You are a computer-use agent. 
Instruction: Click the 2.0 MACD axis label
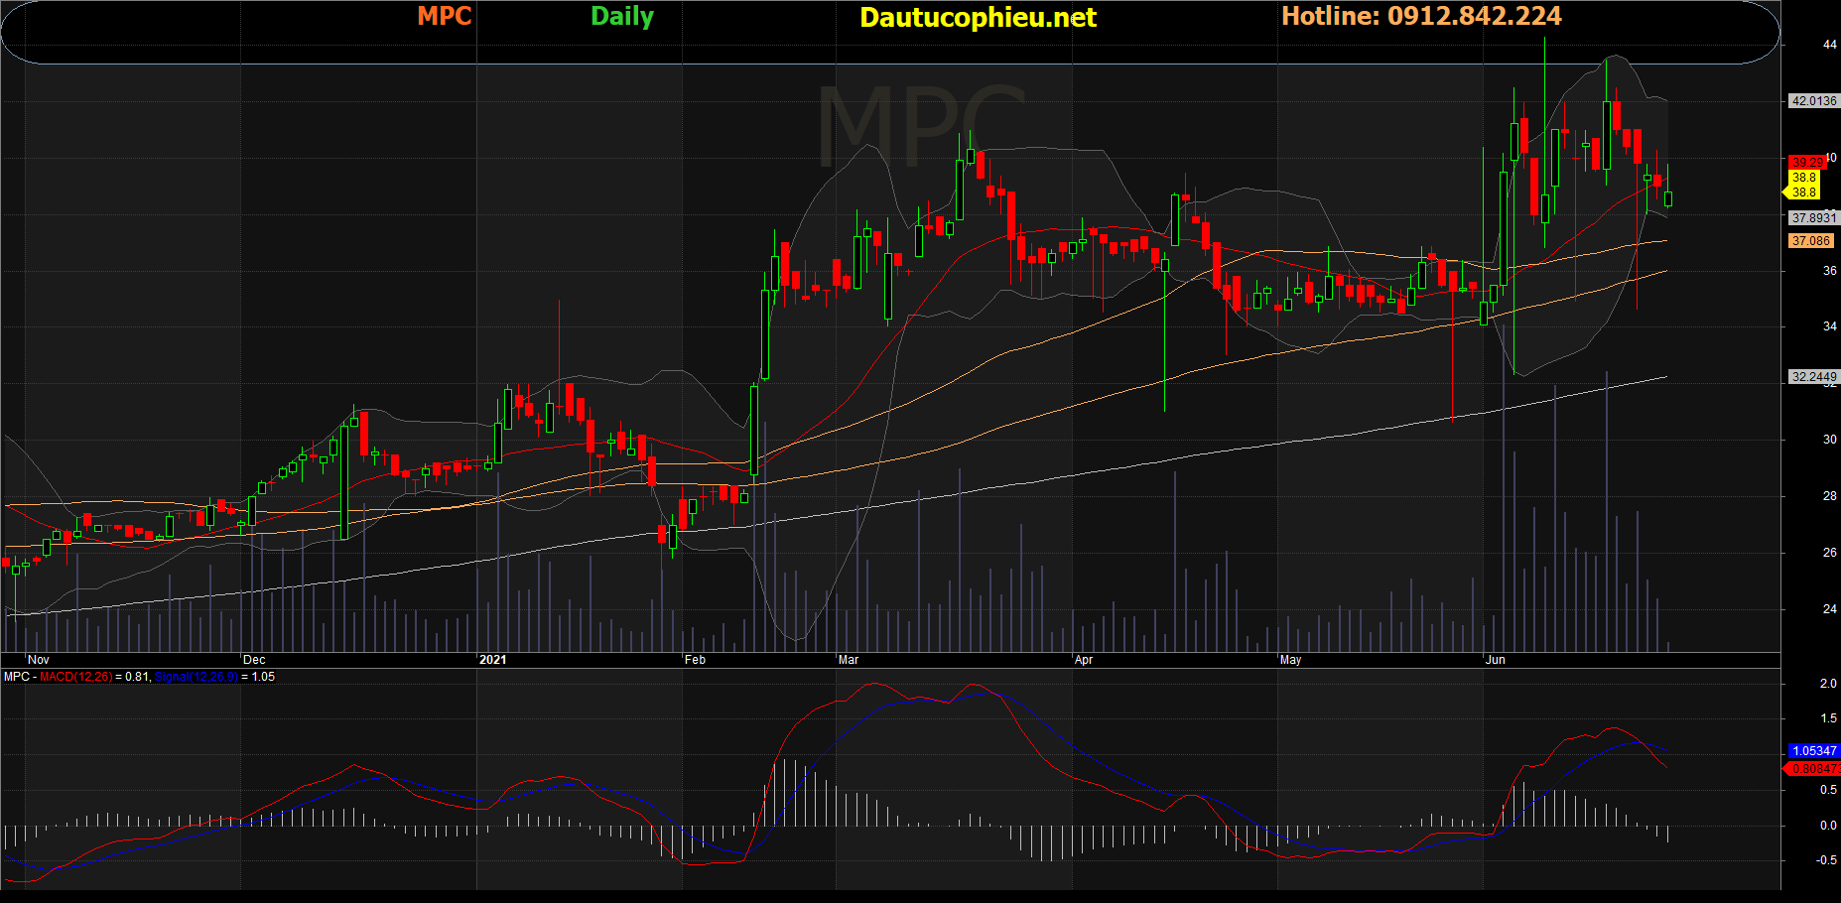1828,684
